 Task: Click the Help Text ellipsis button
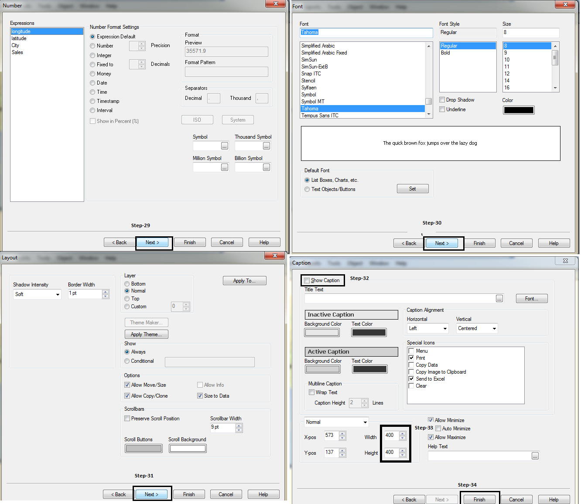(x=535, y=456)
